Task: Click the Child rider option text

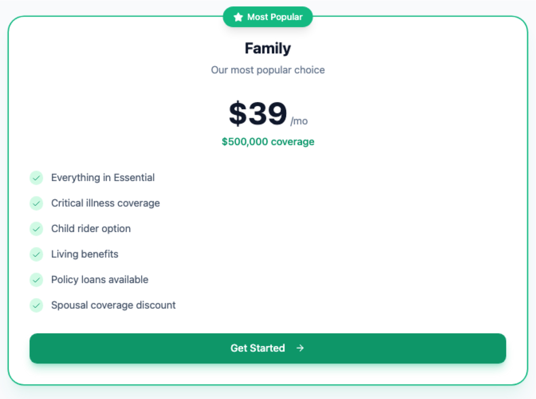Action: [91, 229]
